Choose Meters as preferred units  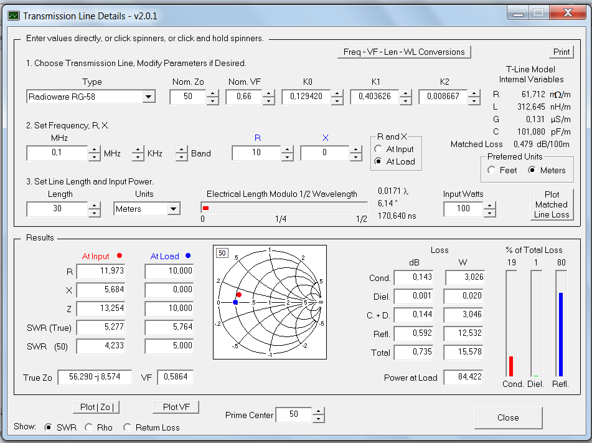tap(547, 170)
